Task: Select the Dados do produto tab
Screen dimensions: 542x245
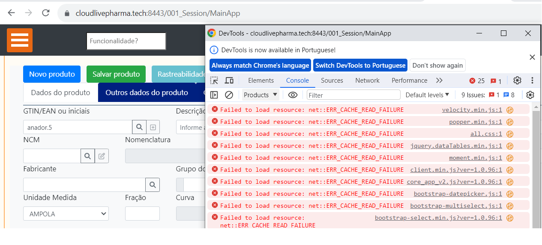Action: coord(60,93)
